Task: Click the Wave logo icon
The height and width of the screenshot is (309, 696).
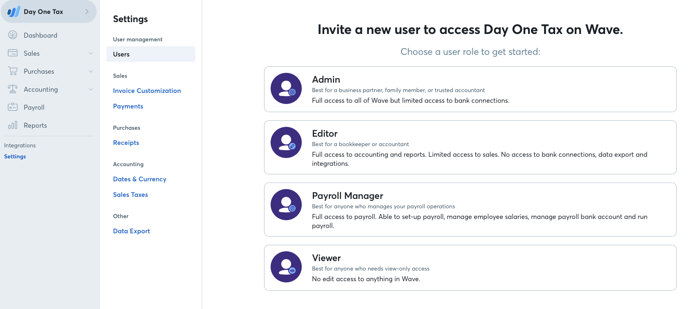Action: pyautogui.click(x=14, y=12)
